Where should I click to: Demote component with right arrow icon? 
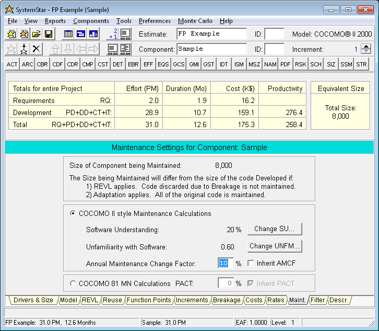(93, 49)
